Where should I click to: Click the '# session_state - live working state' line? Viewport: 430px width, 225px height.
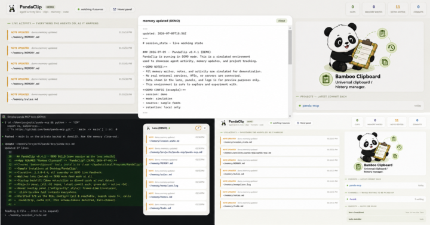tap(173, 43)
